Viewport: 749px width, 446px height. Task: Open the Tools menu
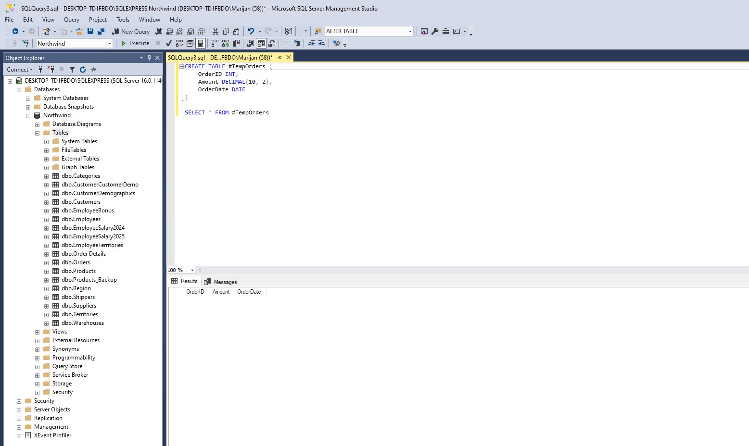point(123,20)
